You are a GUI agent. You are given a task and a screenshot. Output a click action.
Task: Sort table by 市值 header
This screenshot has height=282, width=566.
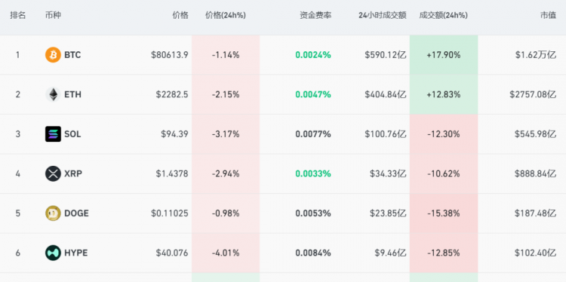pos(548,15)
